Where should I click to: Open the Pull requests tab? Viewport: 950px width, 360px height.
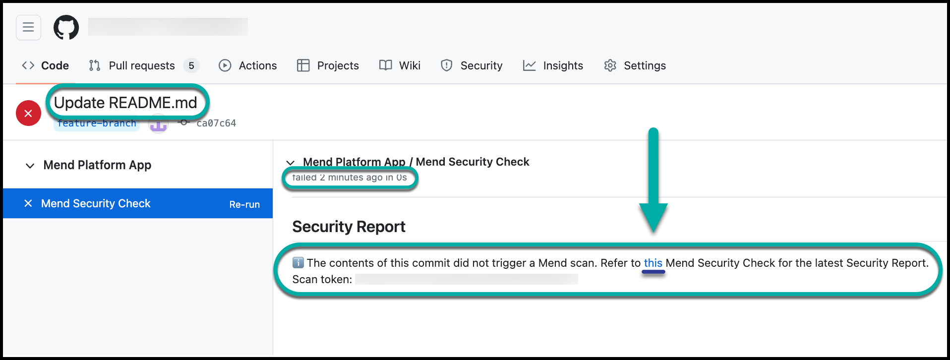click(x=141, y=65)
